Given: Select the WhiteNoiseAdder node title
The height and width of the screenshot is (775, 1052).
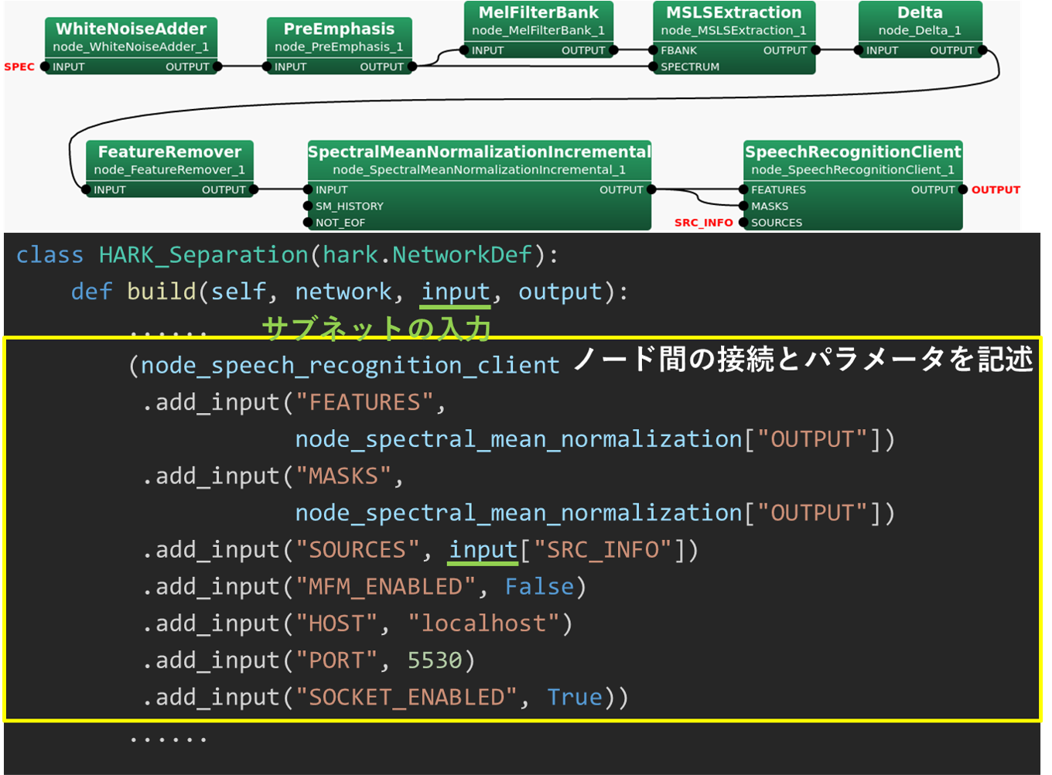Looking at the screenshot, I should 131,29.
